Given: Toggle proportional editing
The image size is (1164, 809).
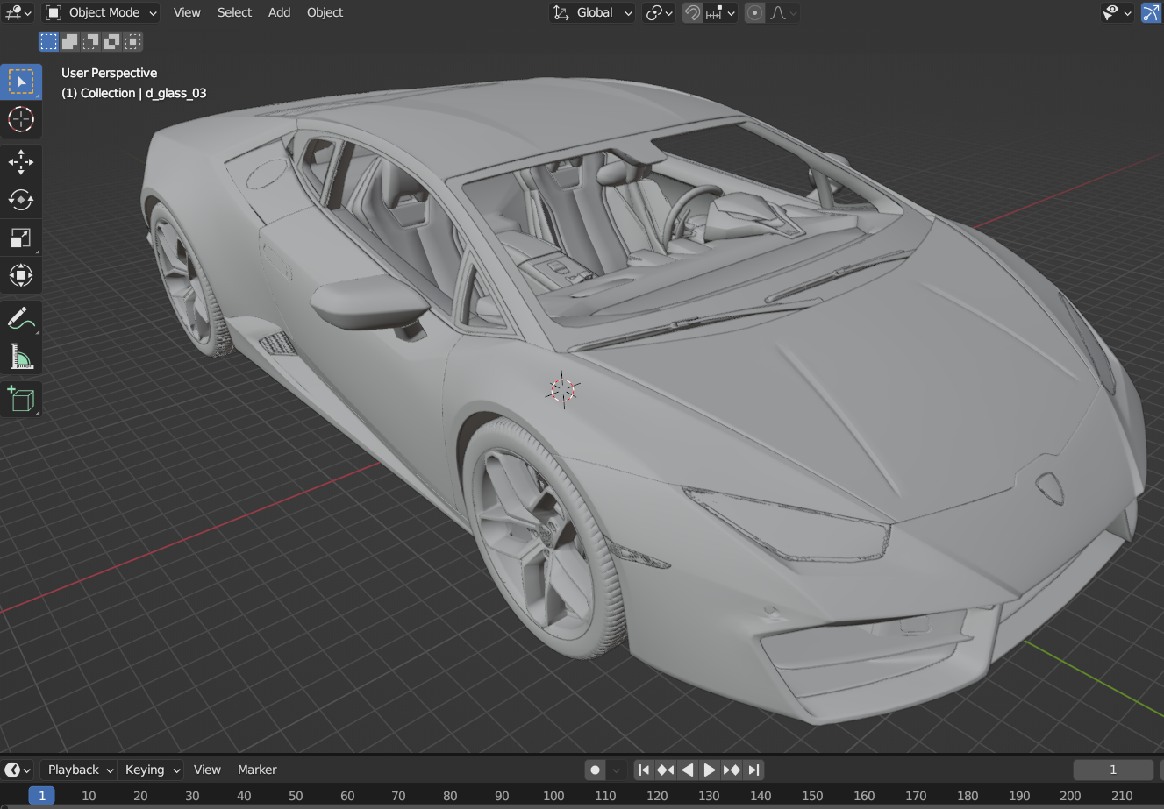Looking at the screenshot, I should 754,12.
